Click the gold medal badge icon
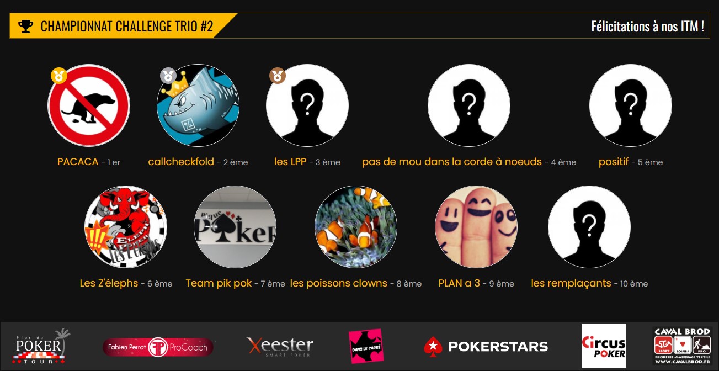 (x=59, y=76)
